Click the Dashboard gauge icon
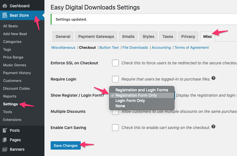 pos(5,6)
